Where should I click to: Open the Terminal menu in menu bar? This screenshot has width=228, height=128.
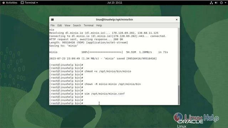point(89,25)
